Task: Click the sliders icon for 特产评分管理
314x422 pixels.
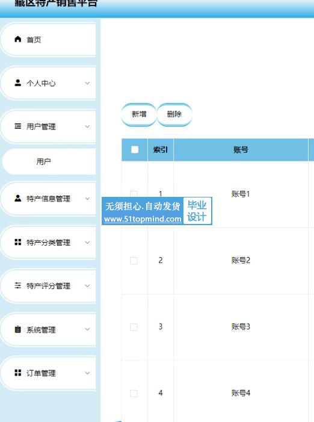Action: 17,285
